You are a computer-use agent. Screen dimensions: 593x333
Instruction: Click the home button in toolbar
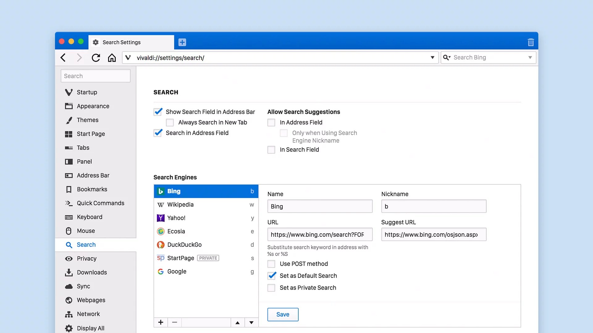coord(112,58)
